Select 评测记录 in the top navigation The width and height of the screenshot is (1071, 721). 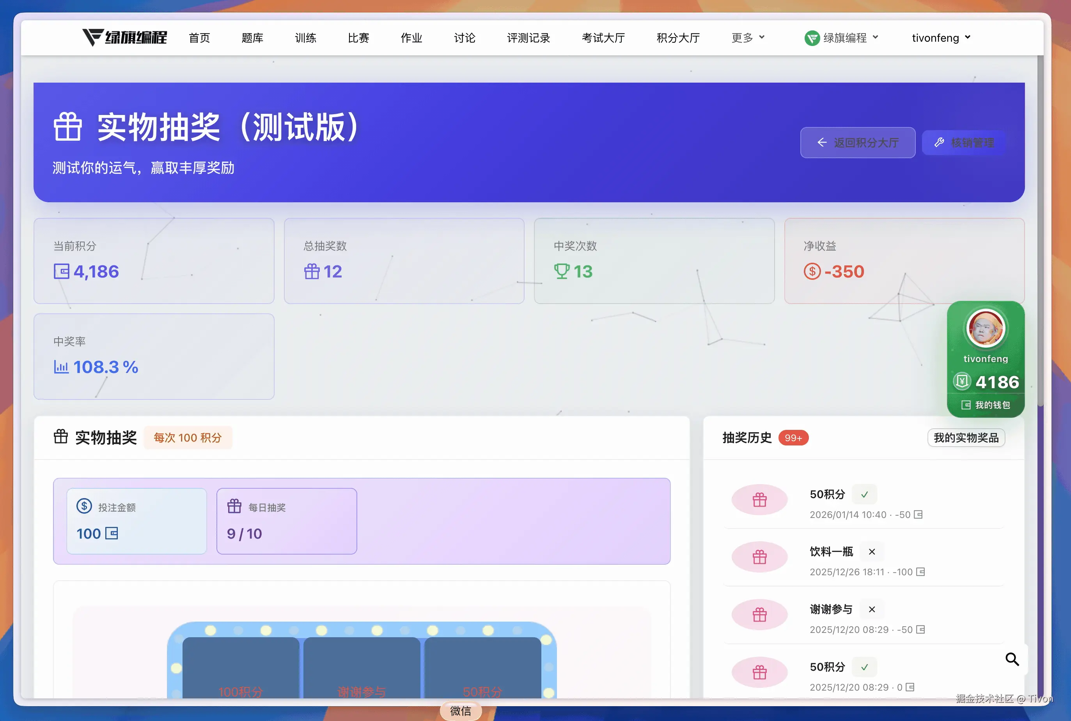(528, 38)
